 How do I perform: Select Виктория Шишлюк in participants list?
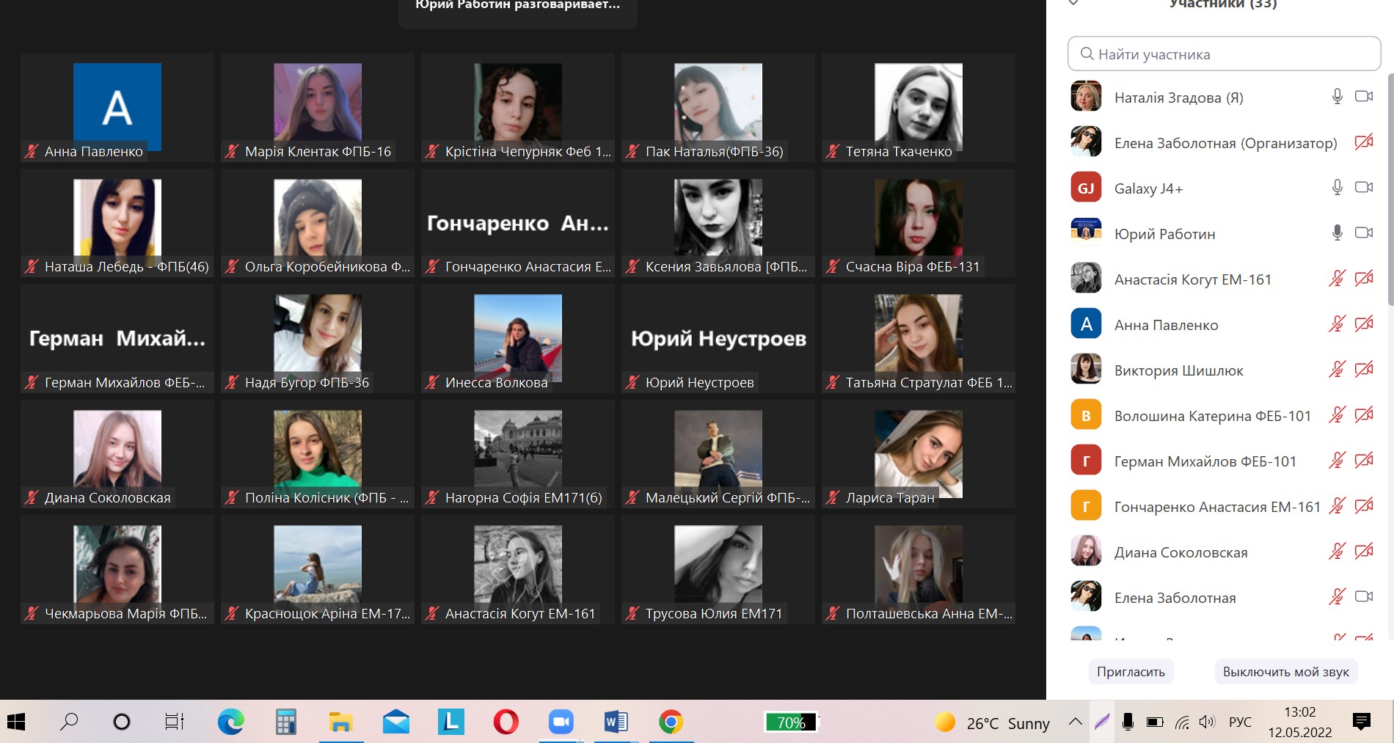click(x=1178, y=370)
